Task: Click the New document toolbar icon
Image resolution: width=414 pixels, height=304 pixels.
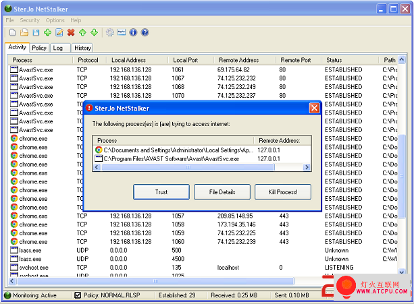Action: tap(12, 32)
